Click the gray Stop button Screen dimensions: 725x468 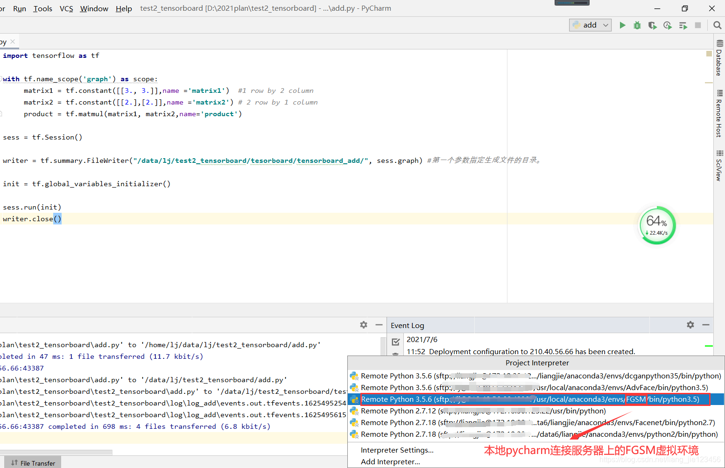coord(698,25)
